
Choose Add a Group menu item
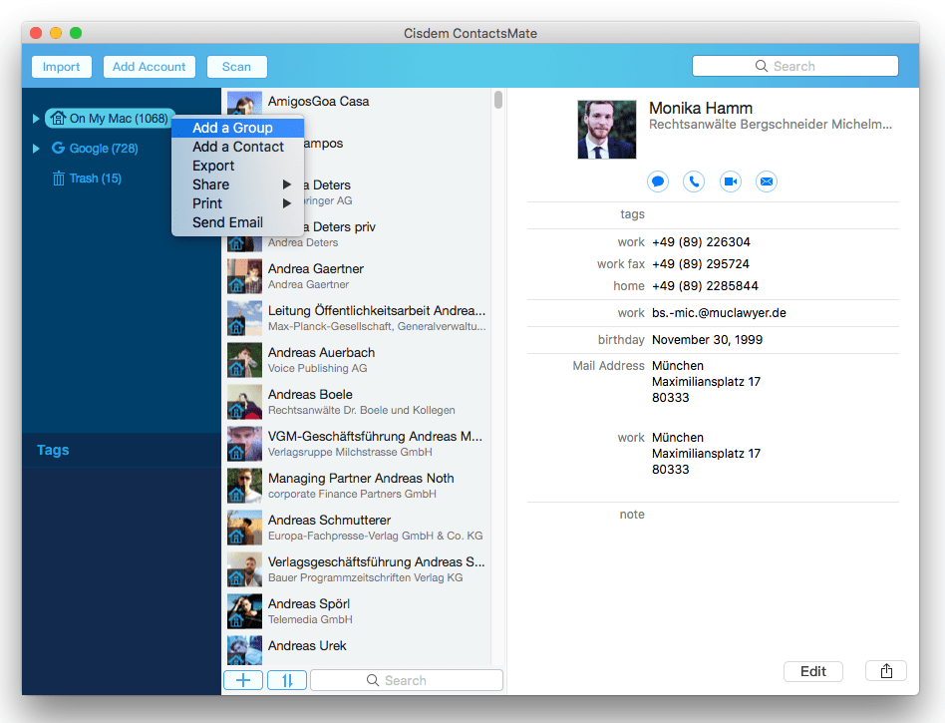(232, 128)
